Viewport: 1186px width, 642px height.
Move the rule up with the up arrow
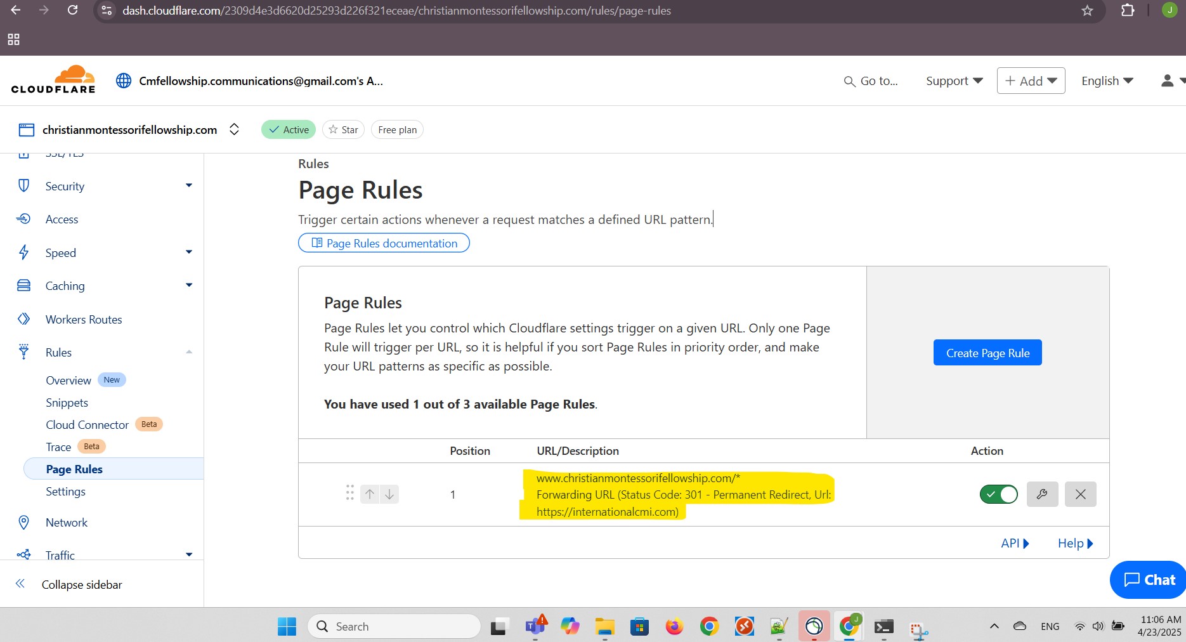(x=370, y=494)
